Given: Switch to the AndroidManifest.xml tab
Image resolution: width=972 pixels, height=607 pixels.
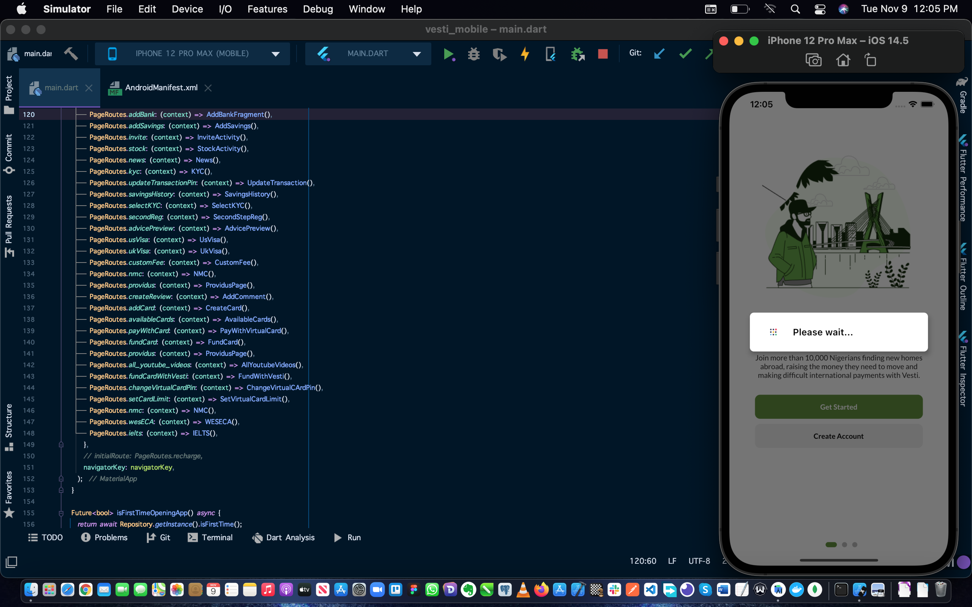Looking at the screenshot, I should (161, 88).
